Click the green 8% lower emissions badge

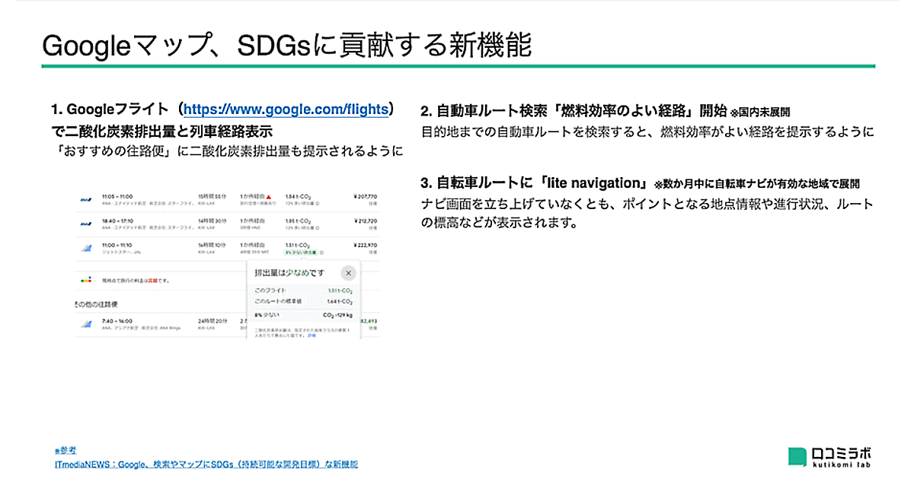299,253
